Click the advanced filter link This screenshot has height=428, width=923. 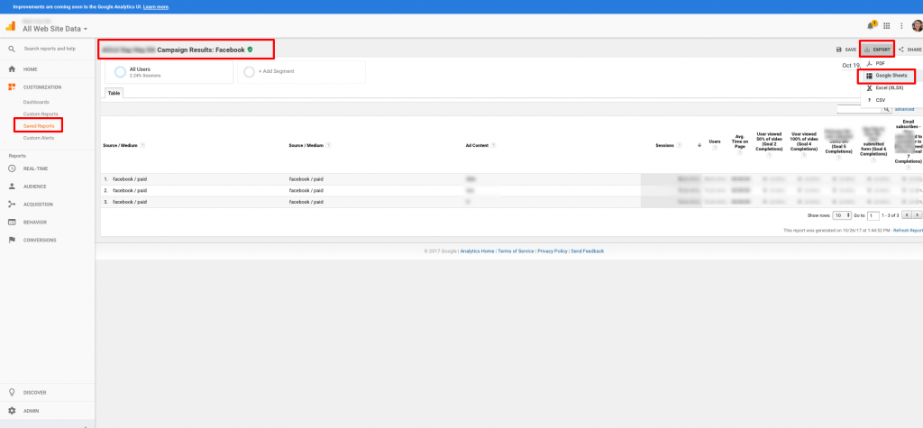[x=905, y=110]
